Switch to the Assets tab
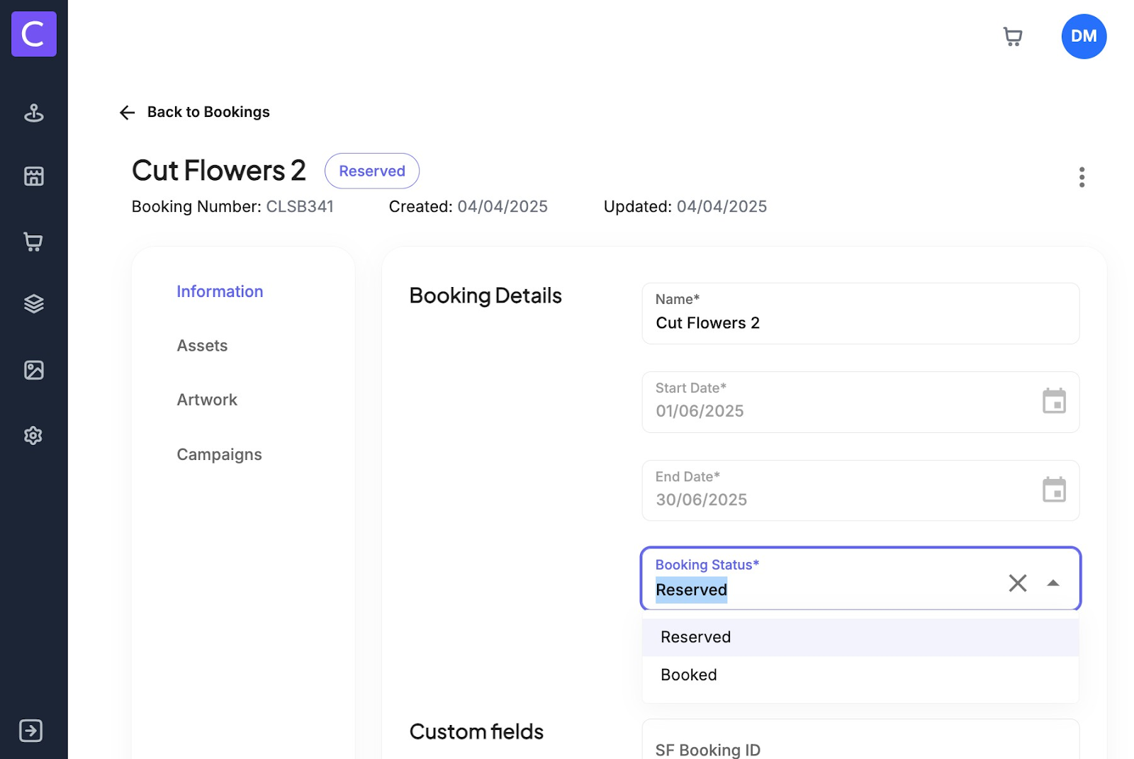 pyautogui.click(x=202, y=346)
